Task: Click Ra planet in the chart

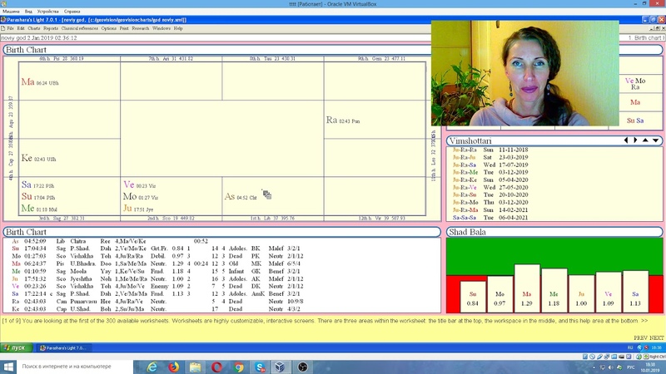Action: [331, 120]
